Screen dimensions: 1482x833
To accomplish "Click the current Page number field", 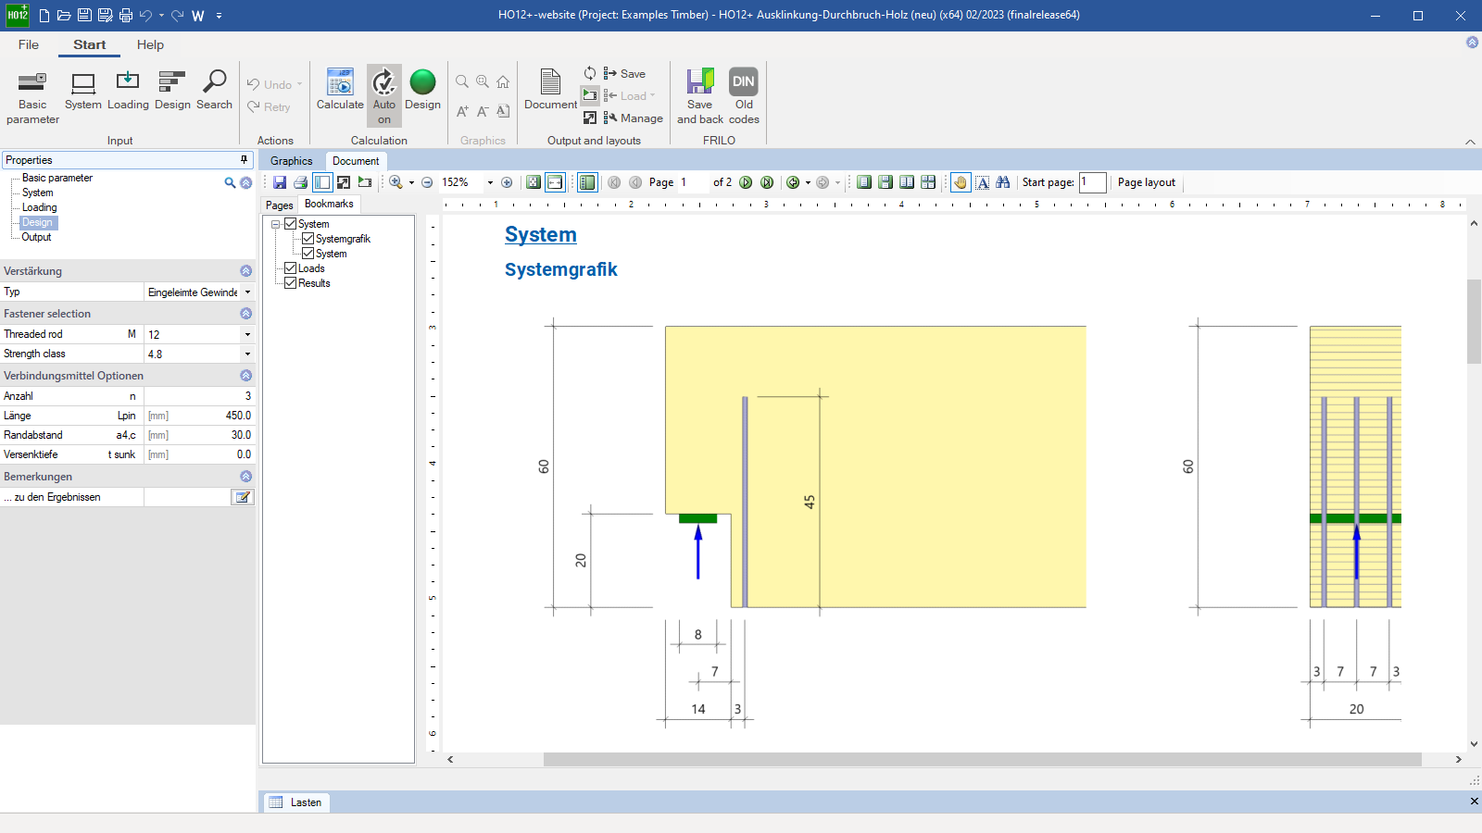I will coord(693,182).
